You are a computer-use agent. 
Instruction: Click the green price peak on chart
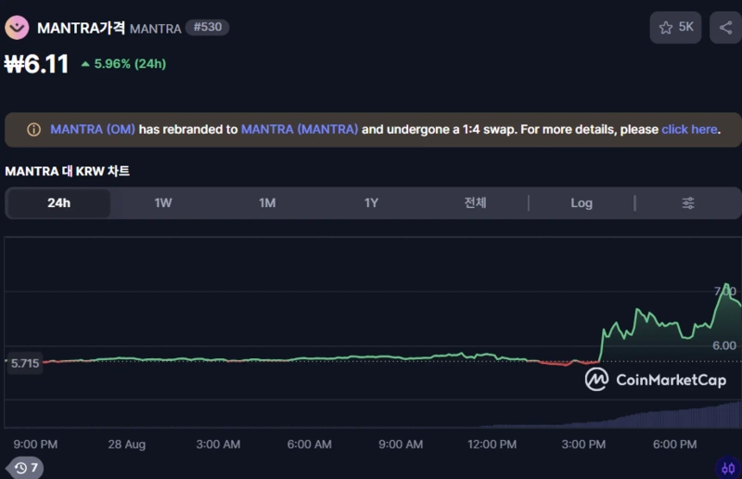tap(727, 286)
